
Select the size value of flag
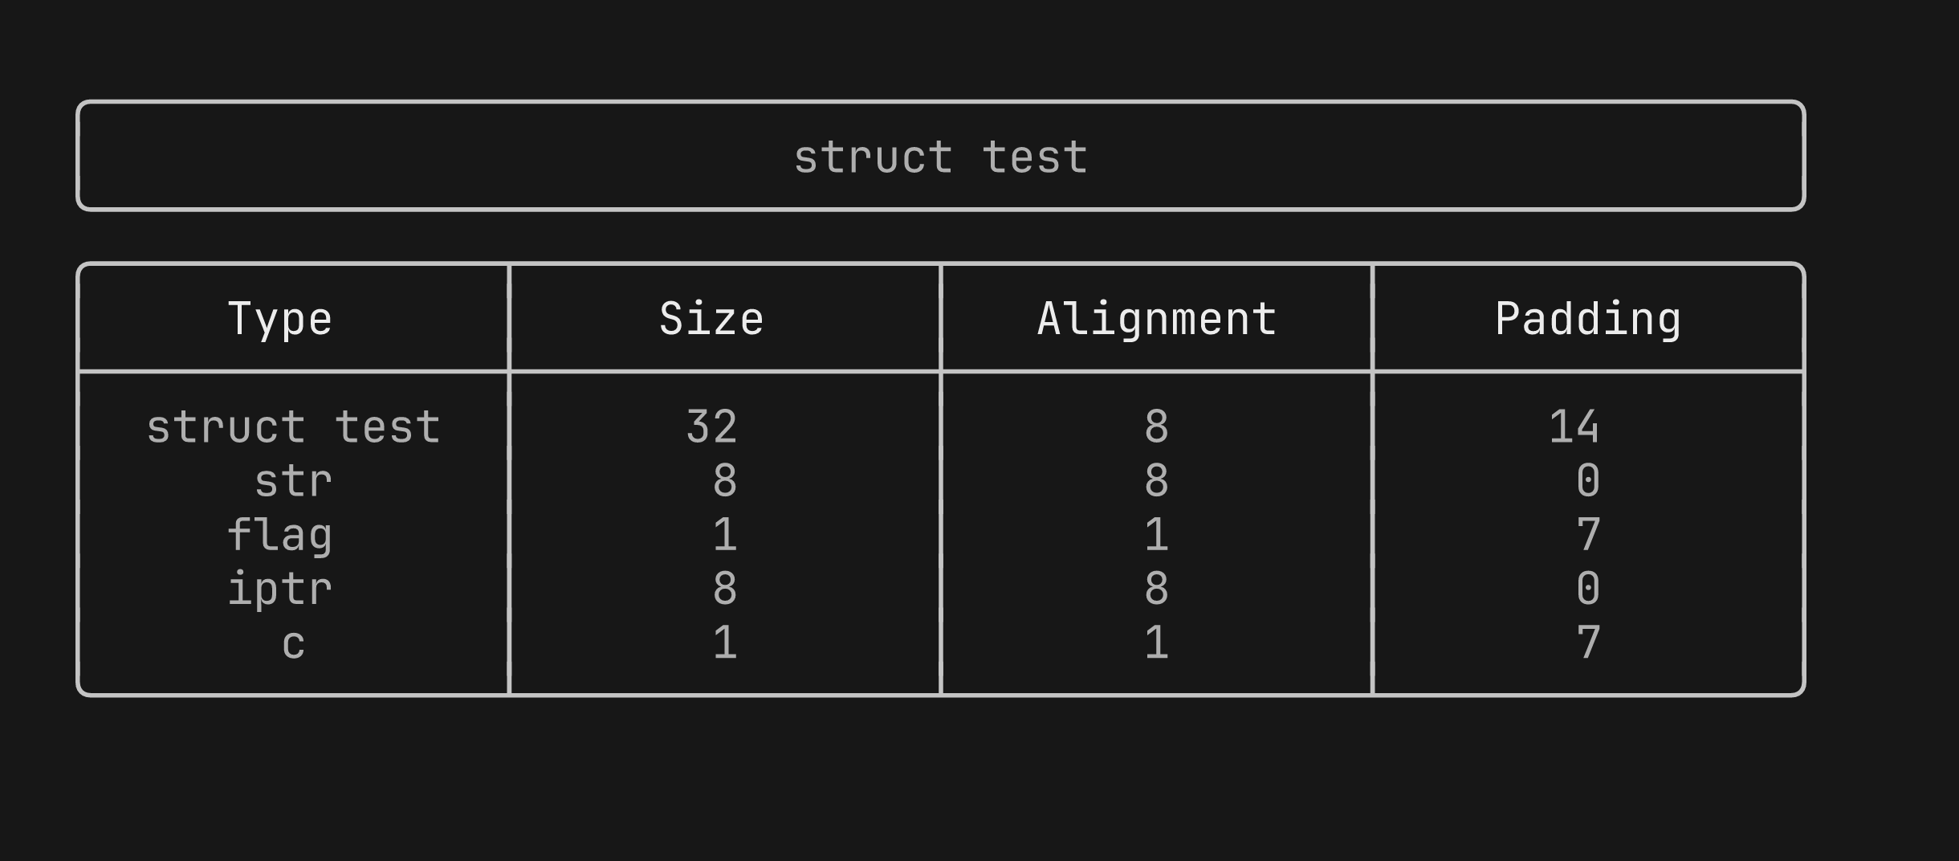coord(724,535)
